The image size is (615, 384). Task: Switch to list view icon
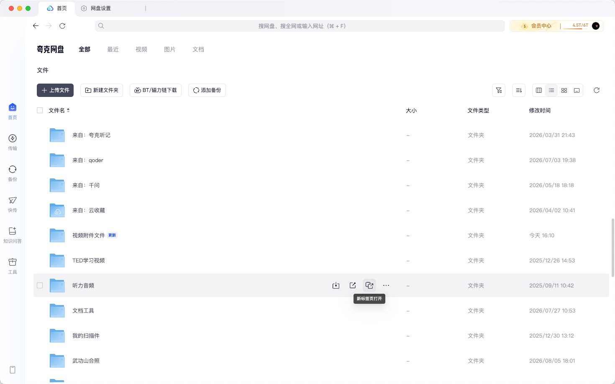[x=551, y=90]
